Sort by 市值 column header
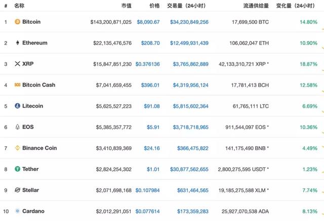The width and height of the screenshot is (324, 221). point(126,6)
